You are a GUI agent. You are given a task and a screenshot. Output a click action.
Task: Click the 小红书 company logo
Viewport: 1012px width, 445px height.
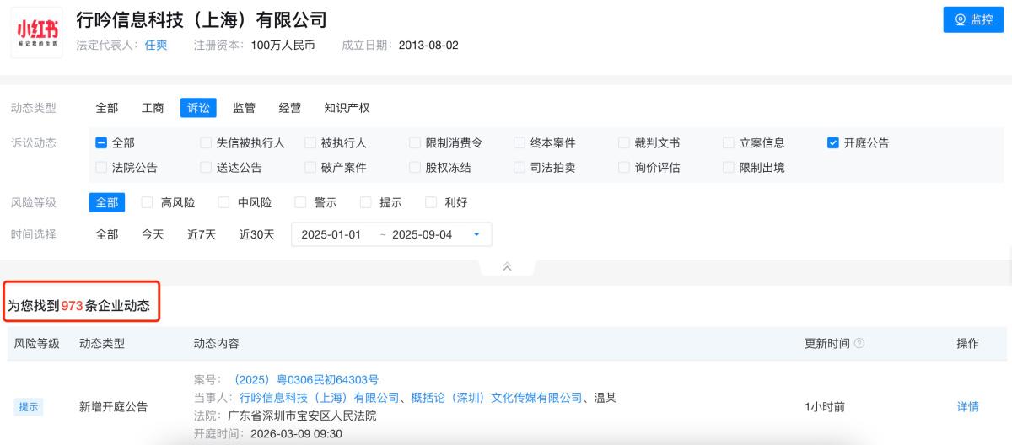tap(36, 32)
